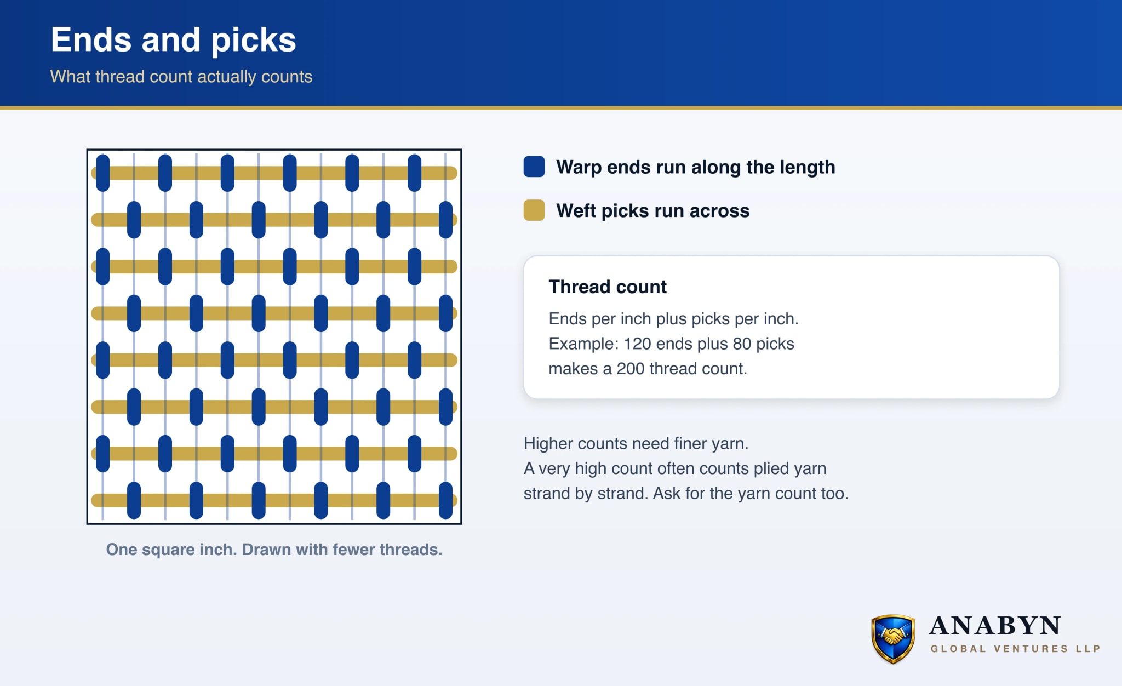Viewport: 1122px width, 686px height.
Task: Click the Warp ends legend label
Action: [x=696, y=167]
